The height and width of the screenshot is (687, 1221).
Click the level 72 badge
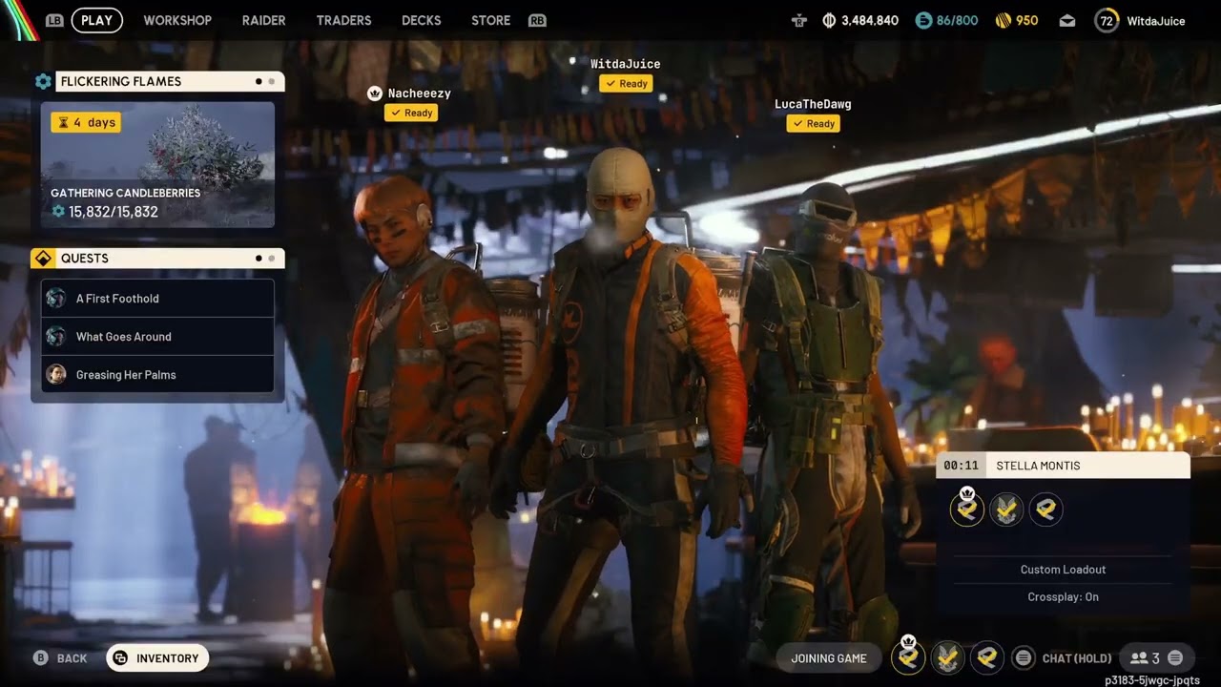[x=1107, y=20]
